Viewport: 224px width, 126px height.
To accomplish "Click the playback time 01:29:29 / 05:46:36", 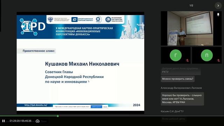I will click(20, 121).
